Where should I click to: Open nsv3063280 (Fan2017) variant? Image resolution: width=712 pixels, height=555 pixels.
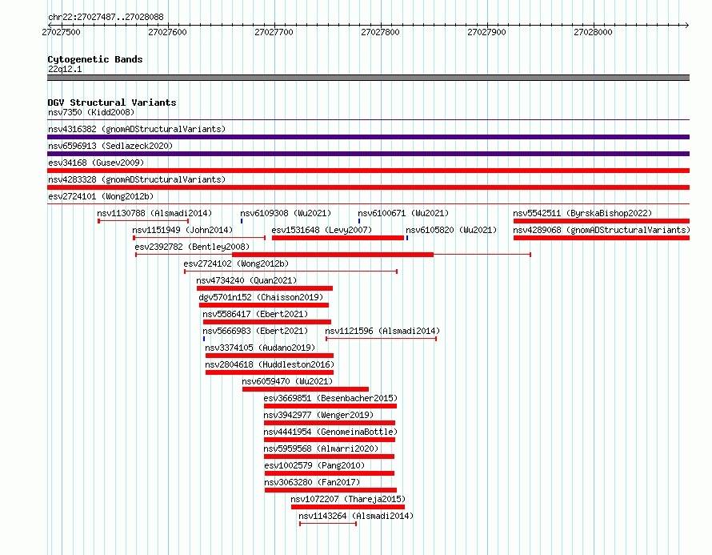312,482
